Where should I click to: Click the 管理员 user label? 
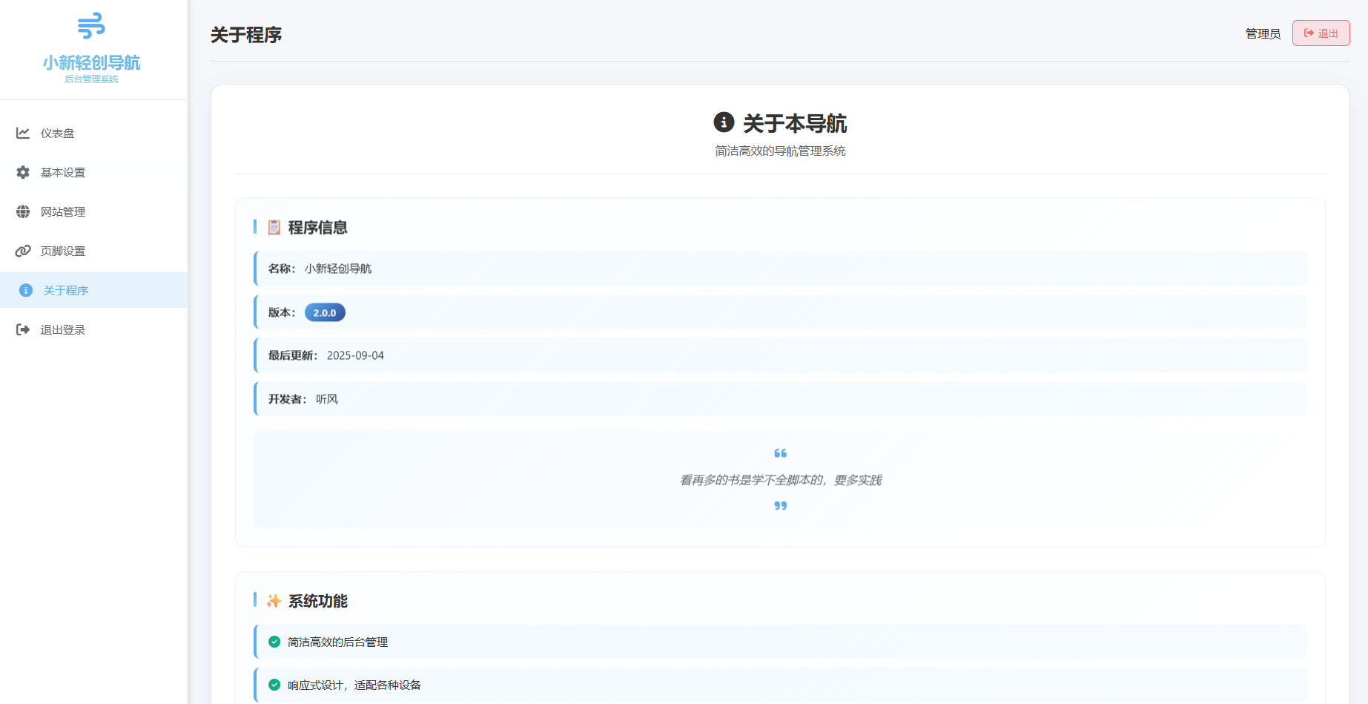tap(1263, 34)
